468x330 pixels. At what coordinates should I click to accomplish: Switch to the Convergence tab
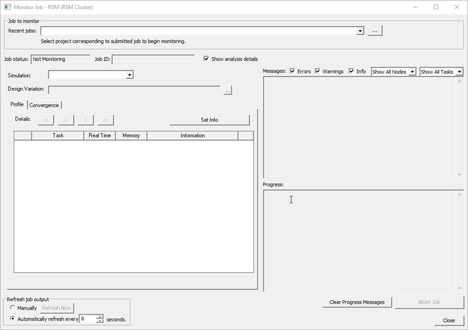pos(44,105)
